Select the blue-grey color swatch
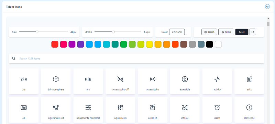 pos(201,44)
